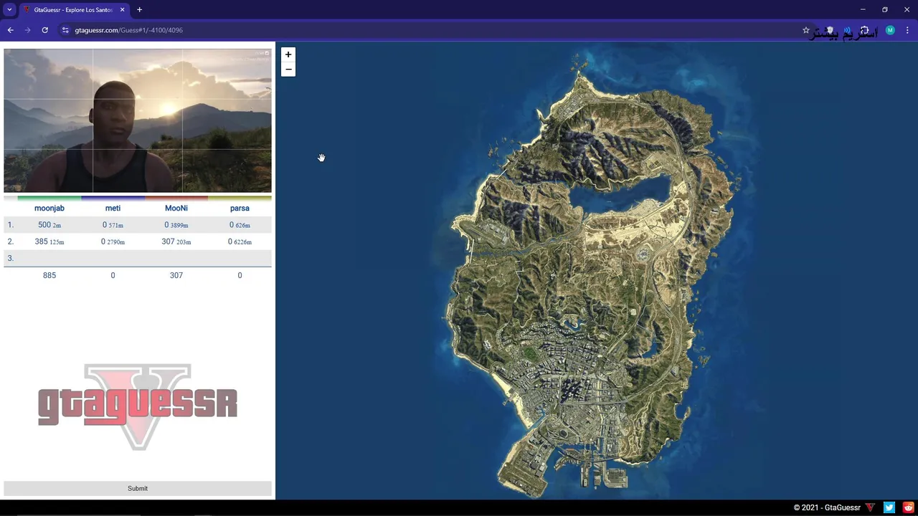Click the address bar URL field
Image resolution: width=918 pixels, height=516 pixels.
click(x=430, y=30)
